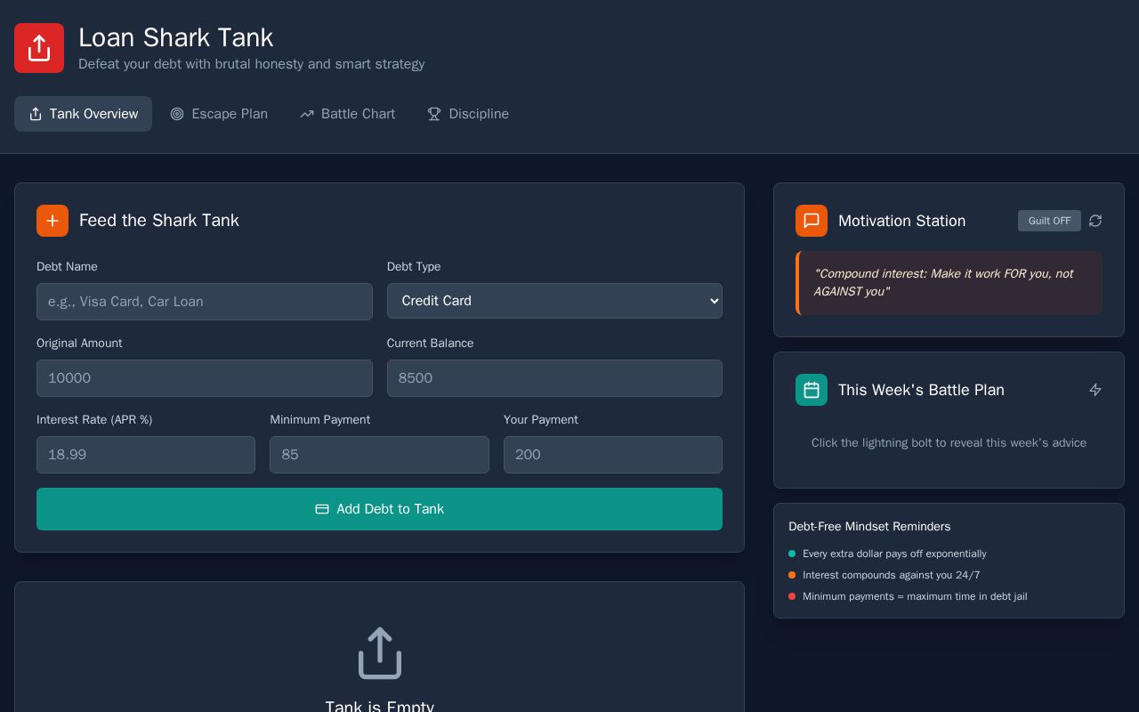
Task: Click the orange plus icon beside Feed the Shark Tank
Action: (53, 221)
